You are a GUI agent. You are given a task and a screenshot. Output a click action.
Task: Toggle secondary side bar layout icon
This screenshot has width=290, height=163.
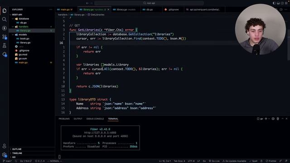tap(282, 3)
